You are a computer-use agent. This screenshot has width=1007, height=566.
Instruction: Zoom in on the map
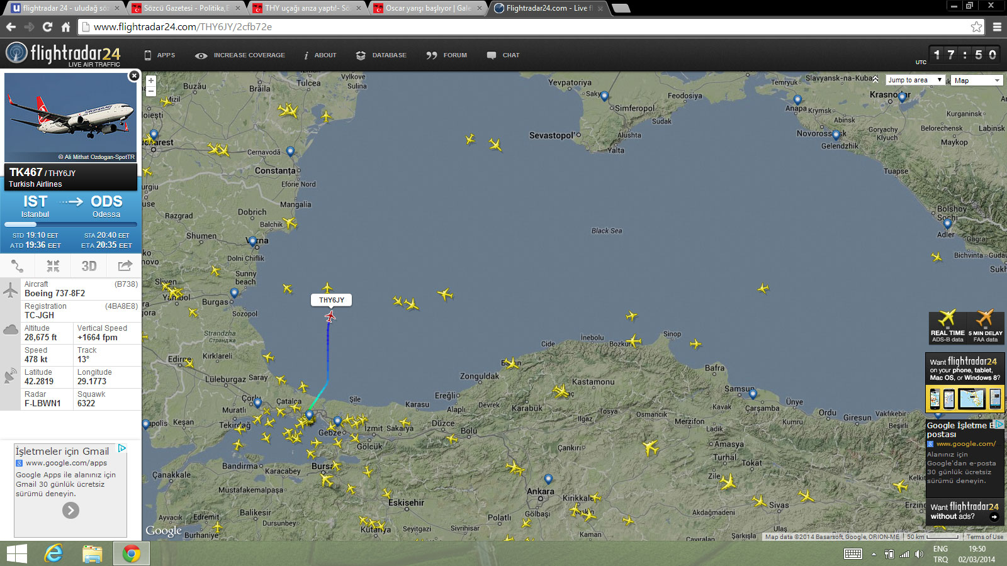(x=151, y=81)
